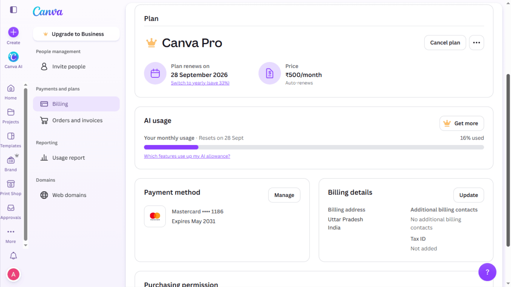The height and width of the screenshot is (287, 511).
Task: Open the Create plus button
Action: [13, 32]
